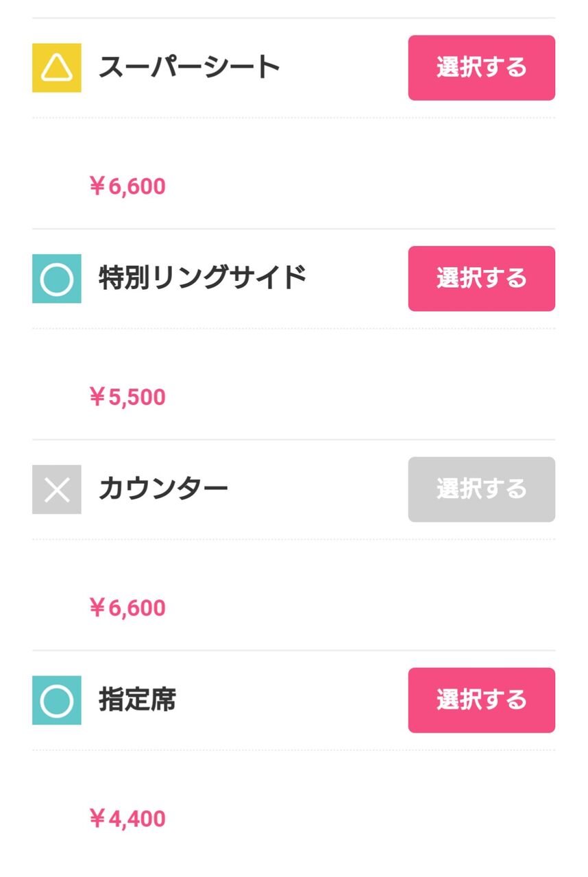Tap the 指定席 seat name
The width and height of the screenshot is (588, 877).
(137, 700)
